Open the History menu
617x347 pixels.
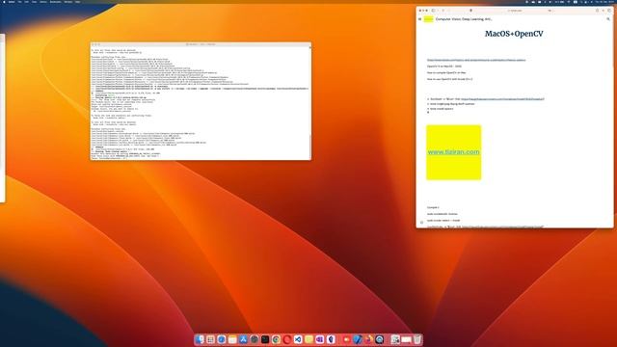tap(43, 2)
